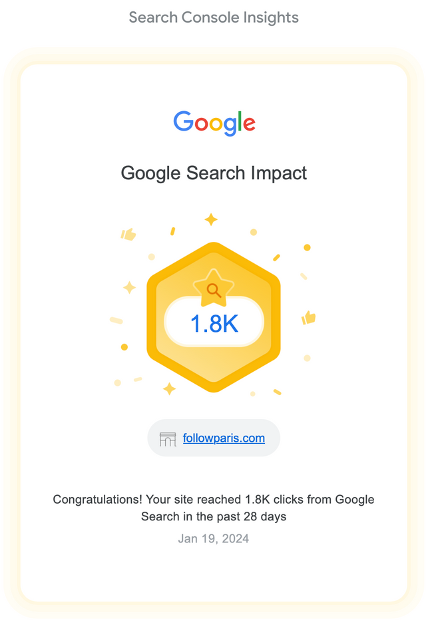Select the arch site icon beside followparis.com
Screen dimensions: 426x633
tap(168, 439)
